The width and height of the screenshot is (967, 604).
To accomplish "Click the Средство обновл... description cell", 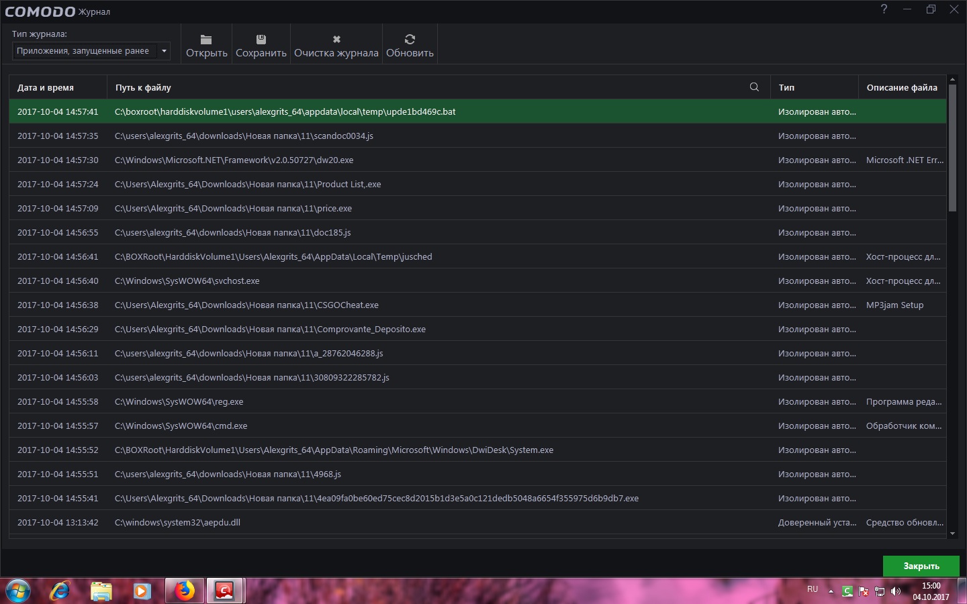I will [x=905, y=523].
